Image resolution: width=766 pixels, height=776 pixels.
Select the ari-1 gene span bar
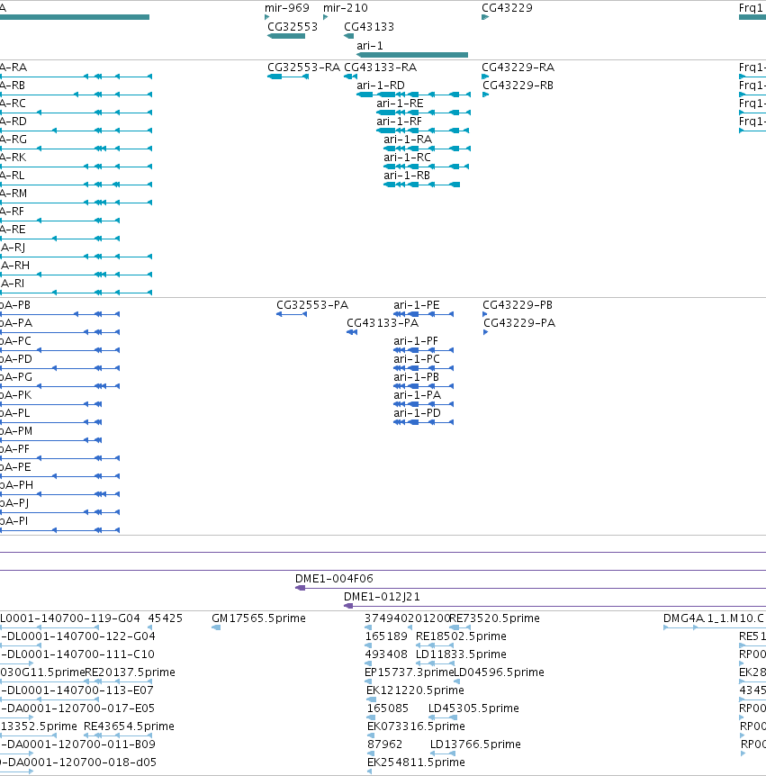click(412, 55)
